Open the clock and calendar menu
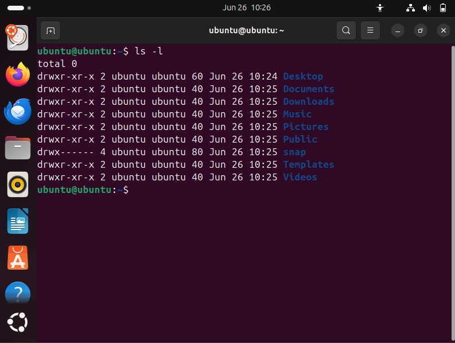Viewport: 455px width, 343px height. [246, 7]
